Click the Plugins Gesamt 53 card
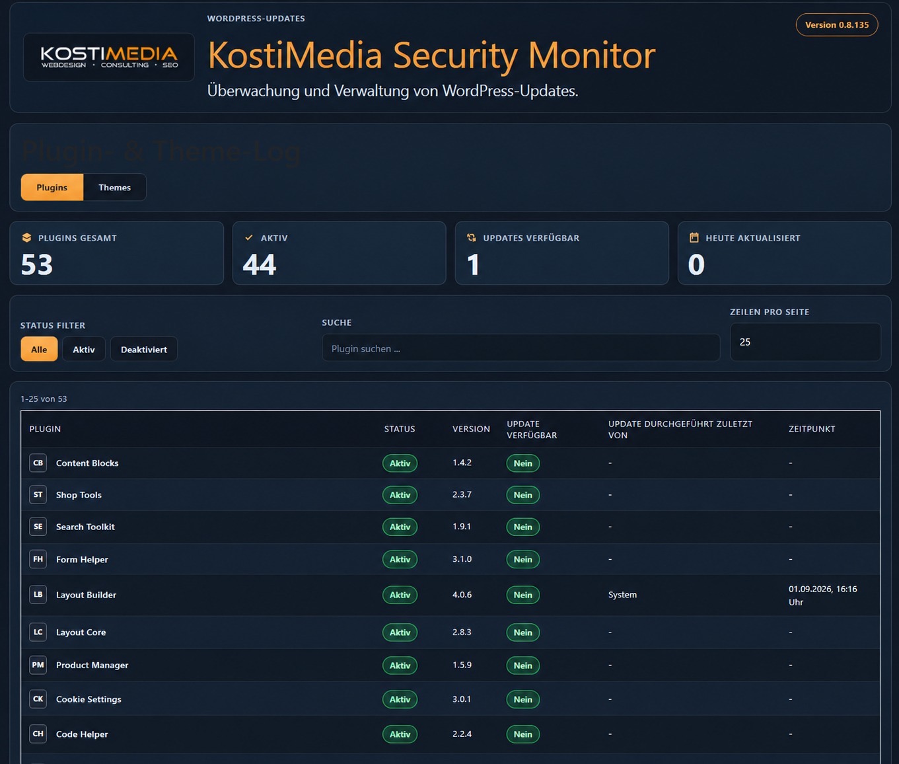Viewport: 899px width, 764px height. point(117,253)
